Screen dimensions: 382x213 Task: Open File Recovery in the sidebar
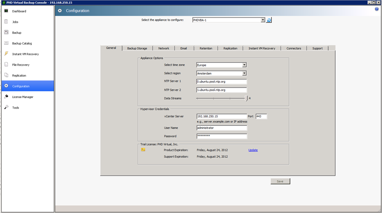point(28,65)
